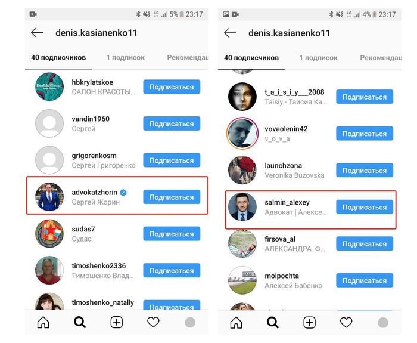Open likes heart icon on left
This screenshot has width=417, height=343.
coord(153,323)
